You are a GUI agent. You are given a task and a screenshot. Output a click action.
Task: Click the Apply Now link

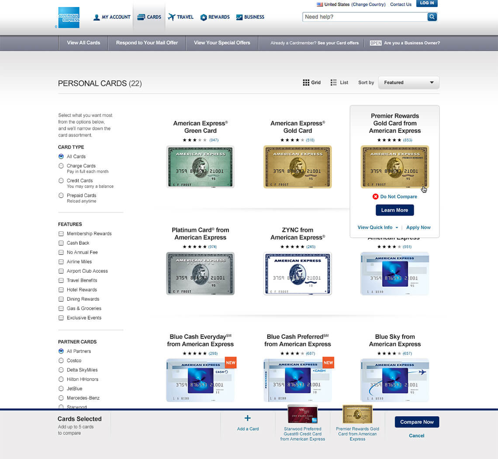pyautogui.click(x=418, y=228)
